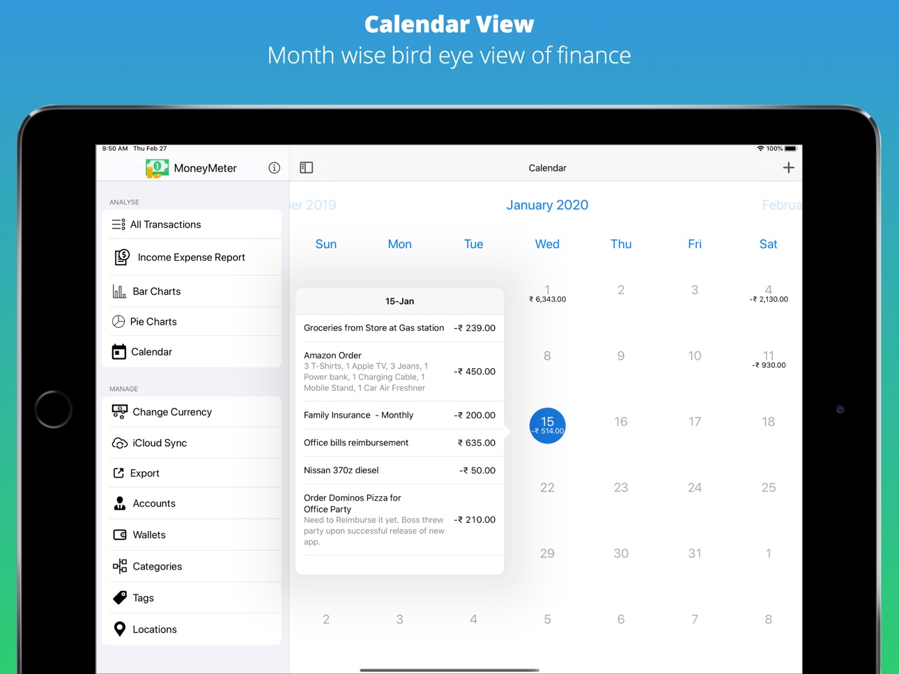Click the Accounts person icon
899x674 pixels.
click(119, 503)
